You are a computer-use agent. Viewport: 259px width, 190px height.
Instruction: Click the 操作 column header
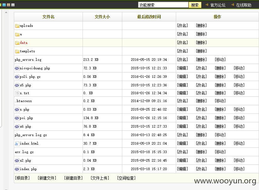217,17
